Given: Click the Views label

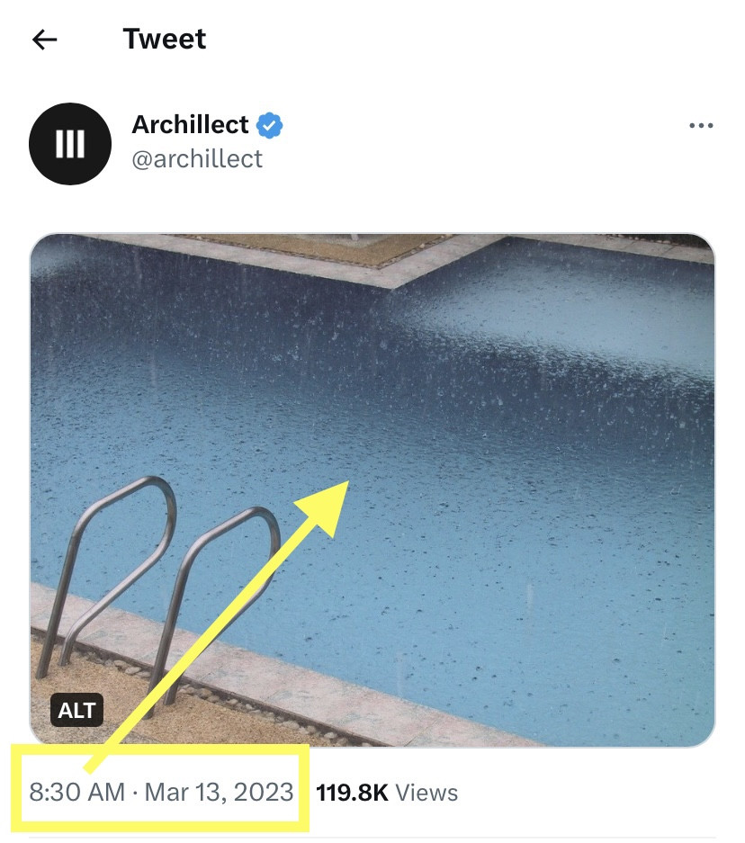Looking at the screenshot, I should pyautogui.click(x=426, y=793).
